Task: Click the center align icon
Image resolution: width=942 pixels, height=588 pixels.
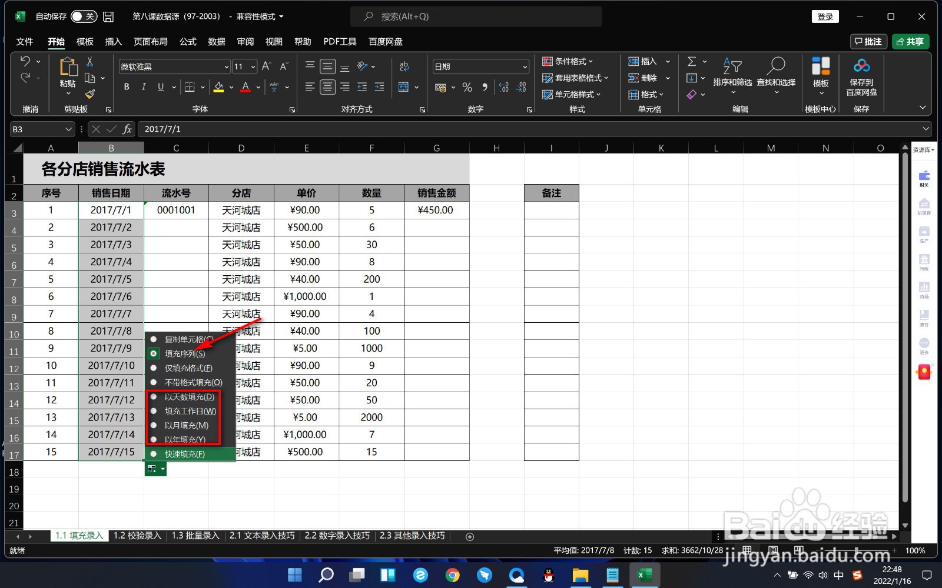Action: click(x=328, y=87)
